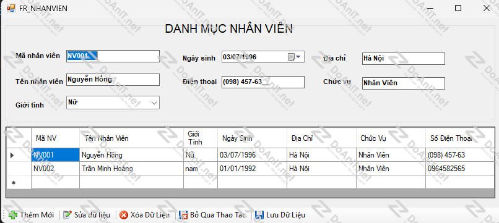This screenshot has width=499, height=223.
Task: Focus the Mã nhân viên input field
Action: (x=113, y=56)
